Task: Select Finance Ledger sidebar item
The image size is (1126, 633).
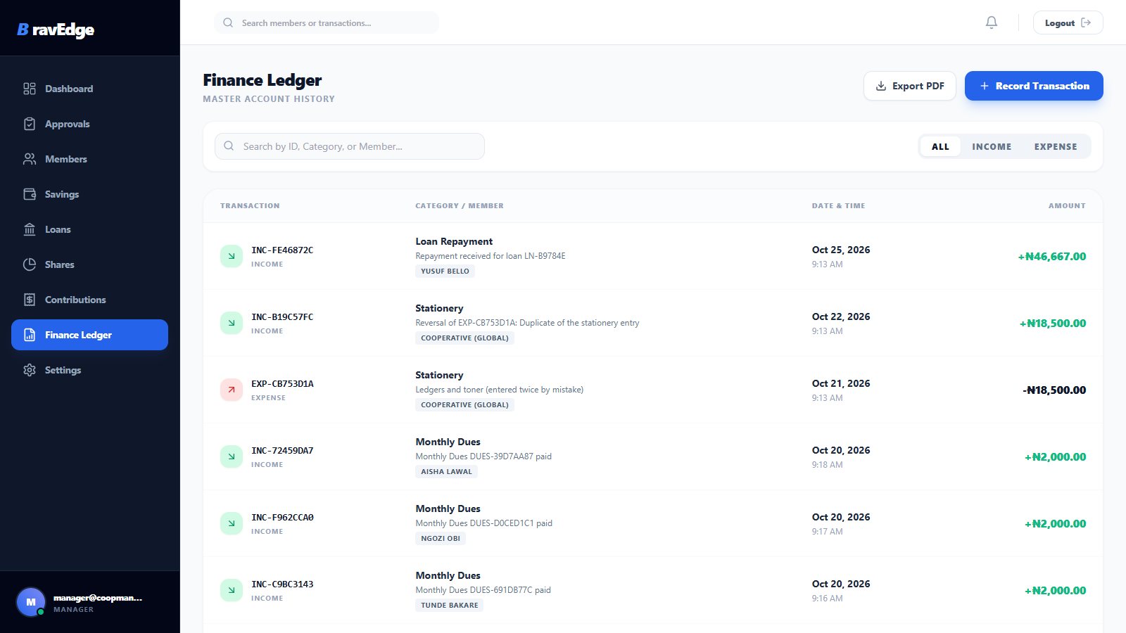Action: tap(89, 335)
